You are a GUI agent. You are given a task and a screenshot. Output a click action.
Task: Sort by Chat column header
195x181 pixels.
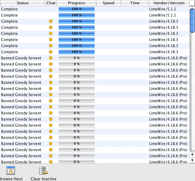(x=51, y=3)
